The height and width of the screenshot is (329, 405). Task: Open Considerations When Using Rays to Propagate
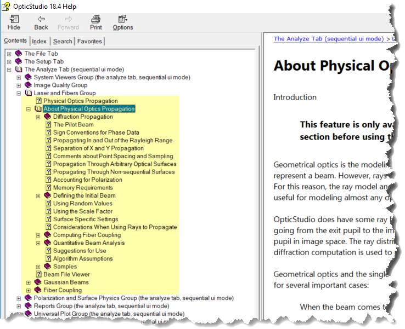pos(115,227)
